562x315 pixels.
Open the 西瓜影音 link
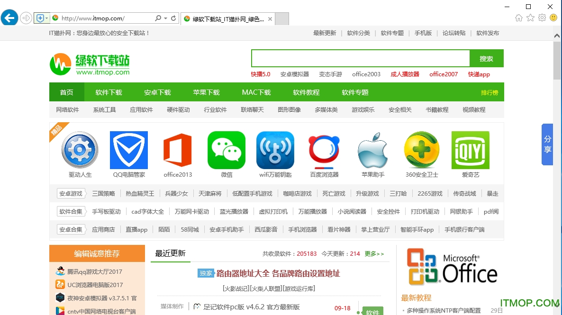[266, 229]
